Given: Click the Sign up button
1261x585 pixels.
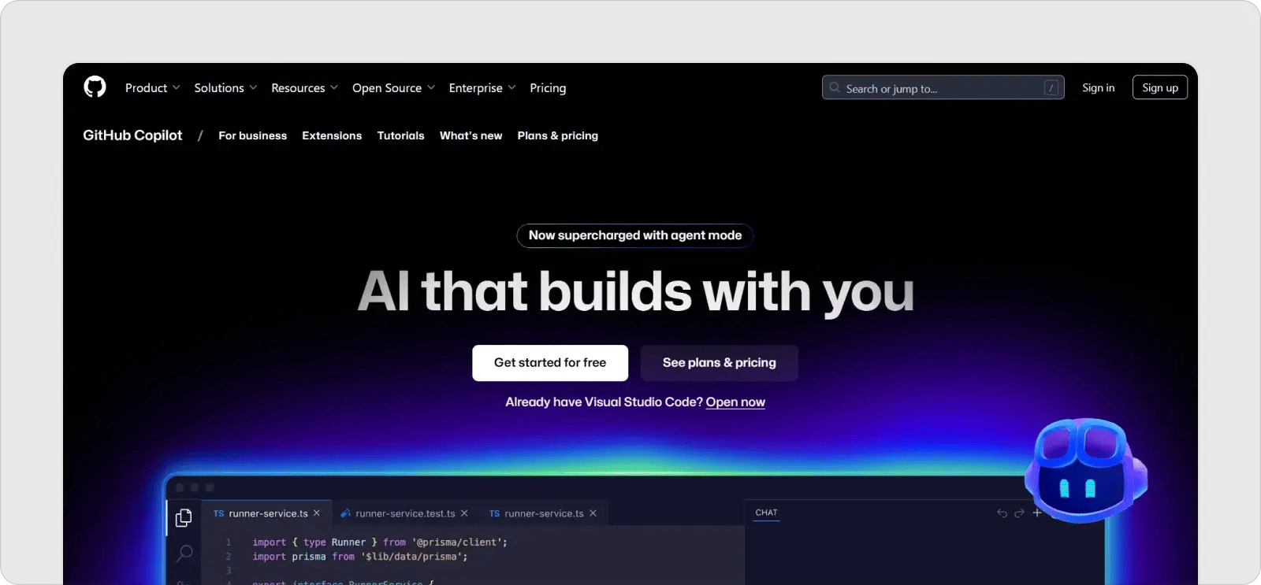Looking at the screenshot, I should click(x=1160, y=87).
